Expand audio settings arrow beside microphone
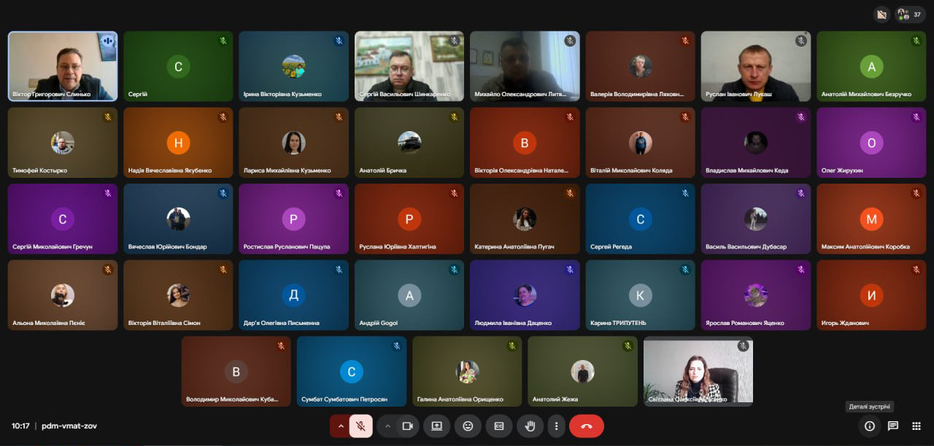The height and width of the screenshot is (446, 934). click(x=340, y=426)
